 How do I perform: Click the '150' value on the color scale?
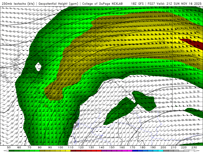pyautogui.click(x=112, y=147)
